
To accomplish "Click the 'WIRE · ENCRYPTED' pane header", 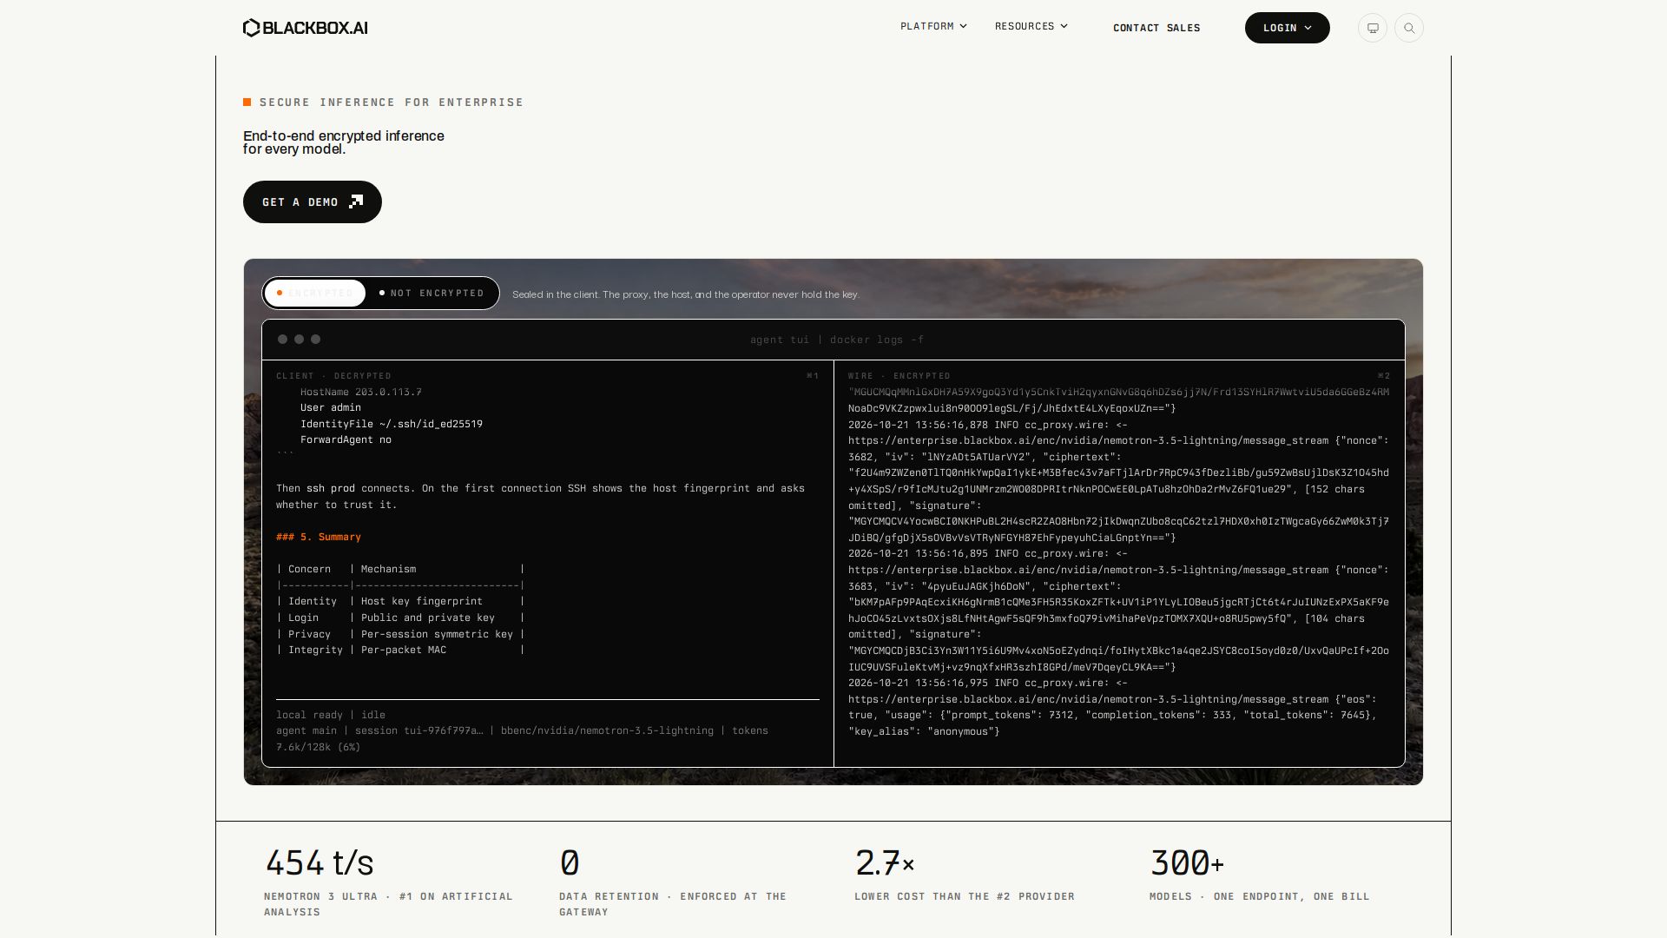I will pos(899,376).
